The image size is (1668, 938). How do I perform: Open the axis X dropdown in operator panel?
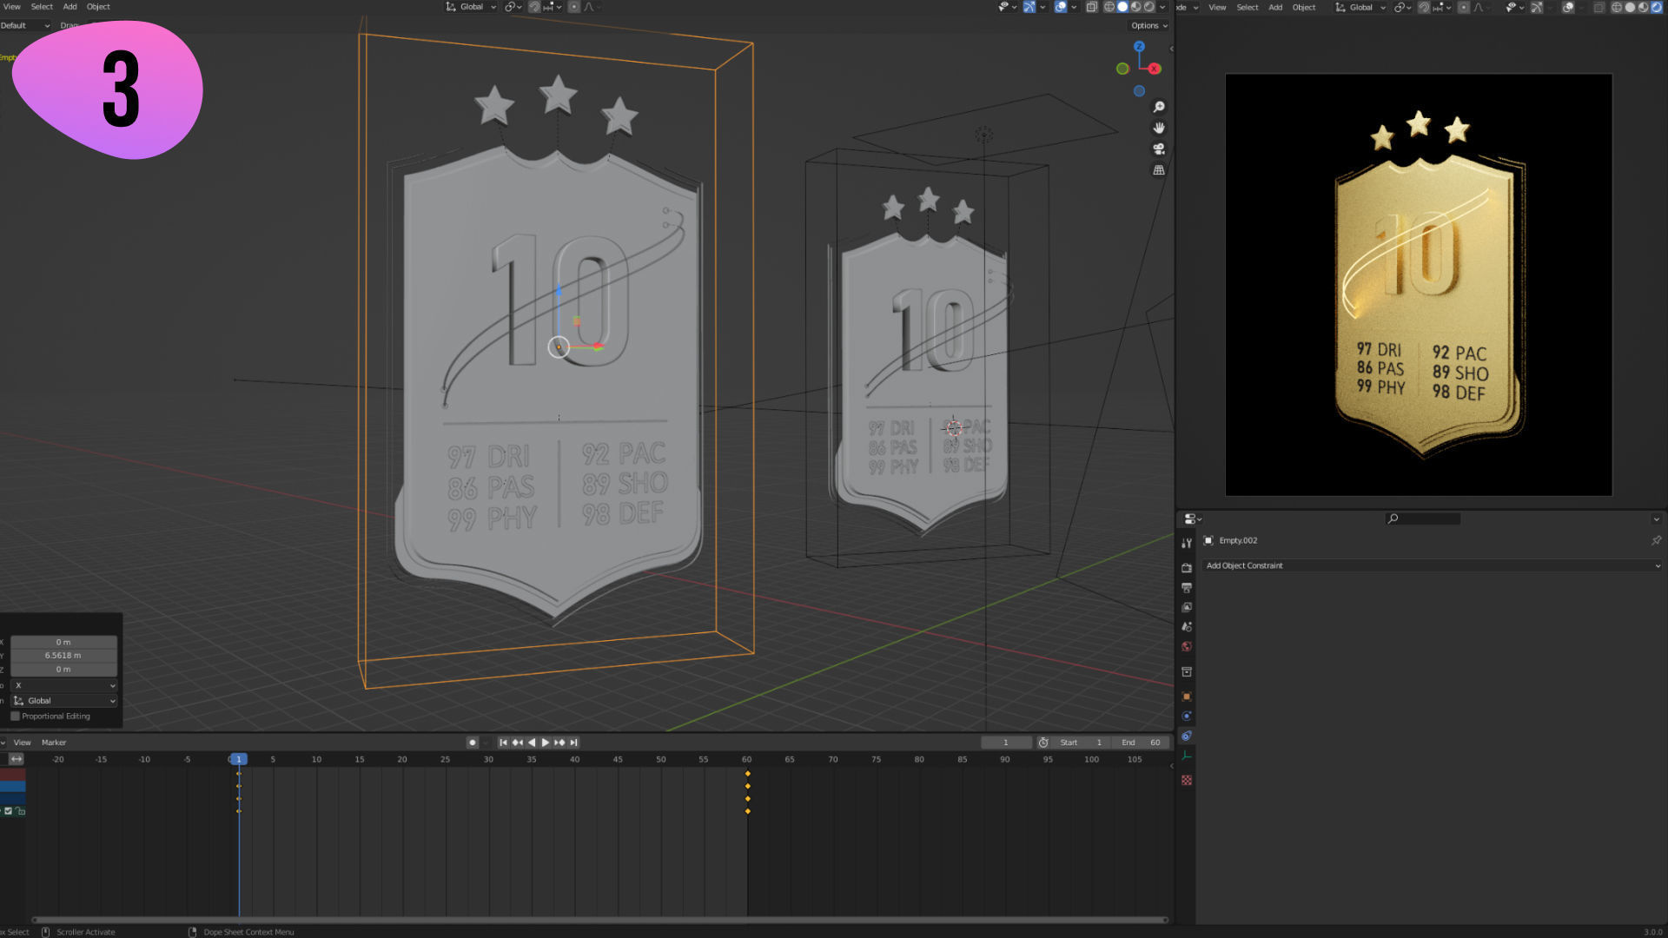point(64,685)
